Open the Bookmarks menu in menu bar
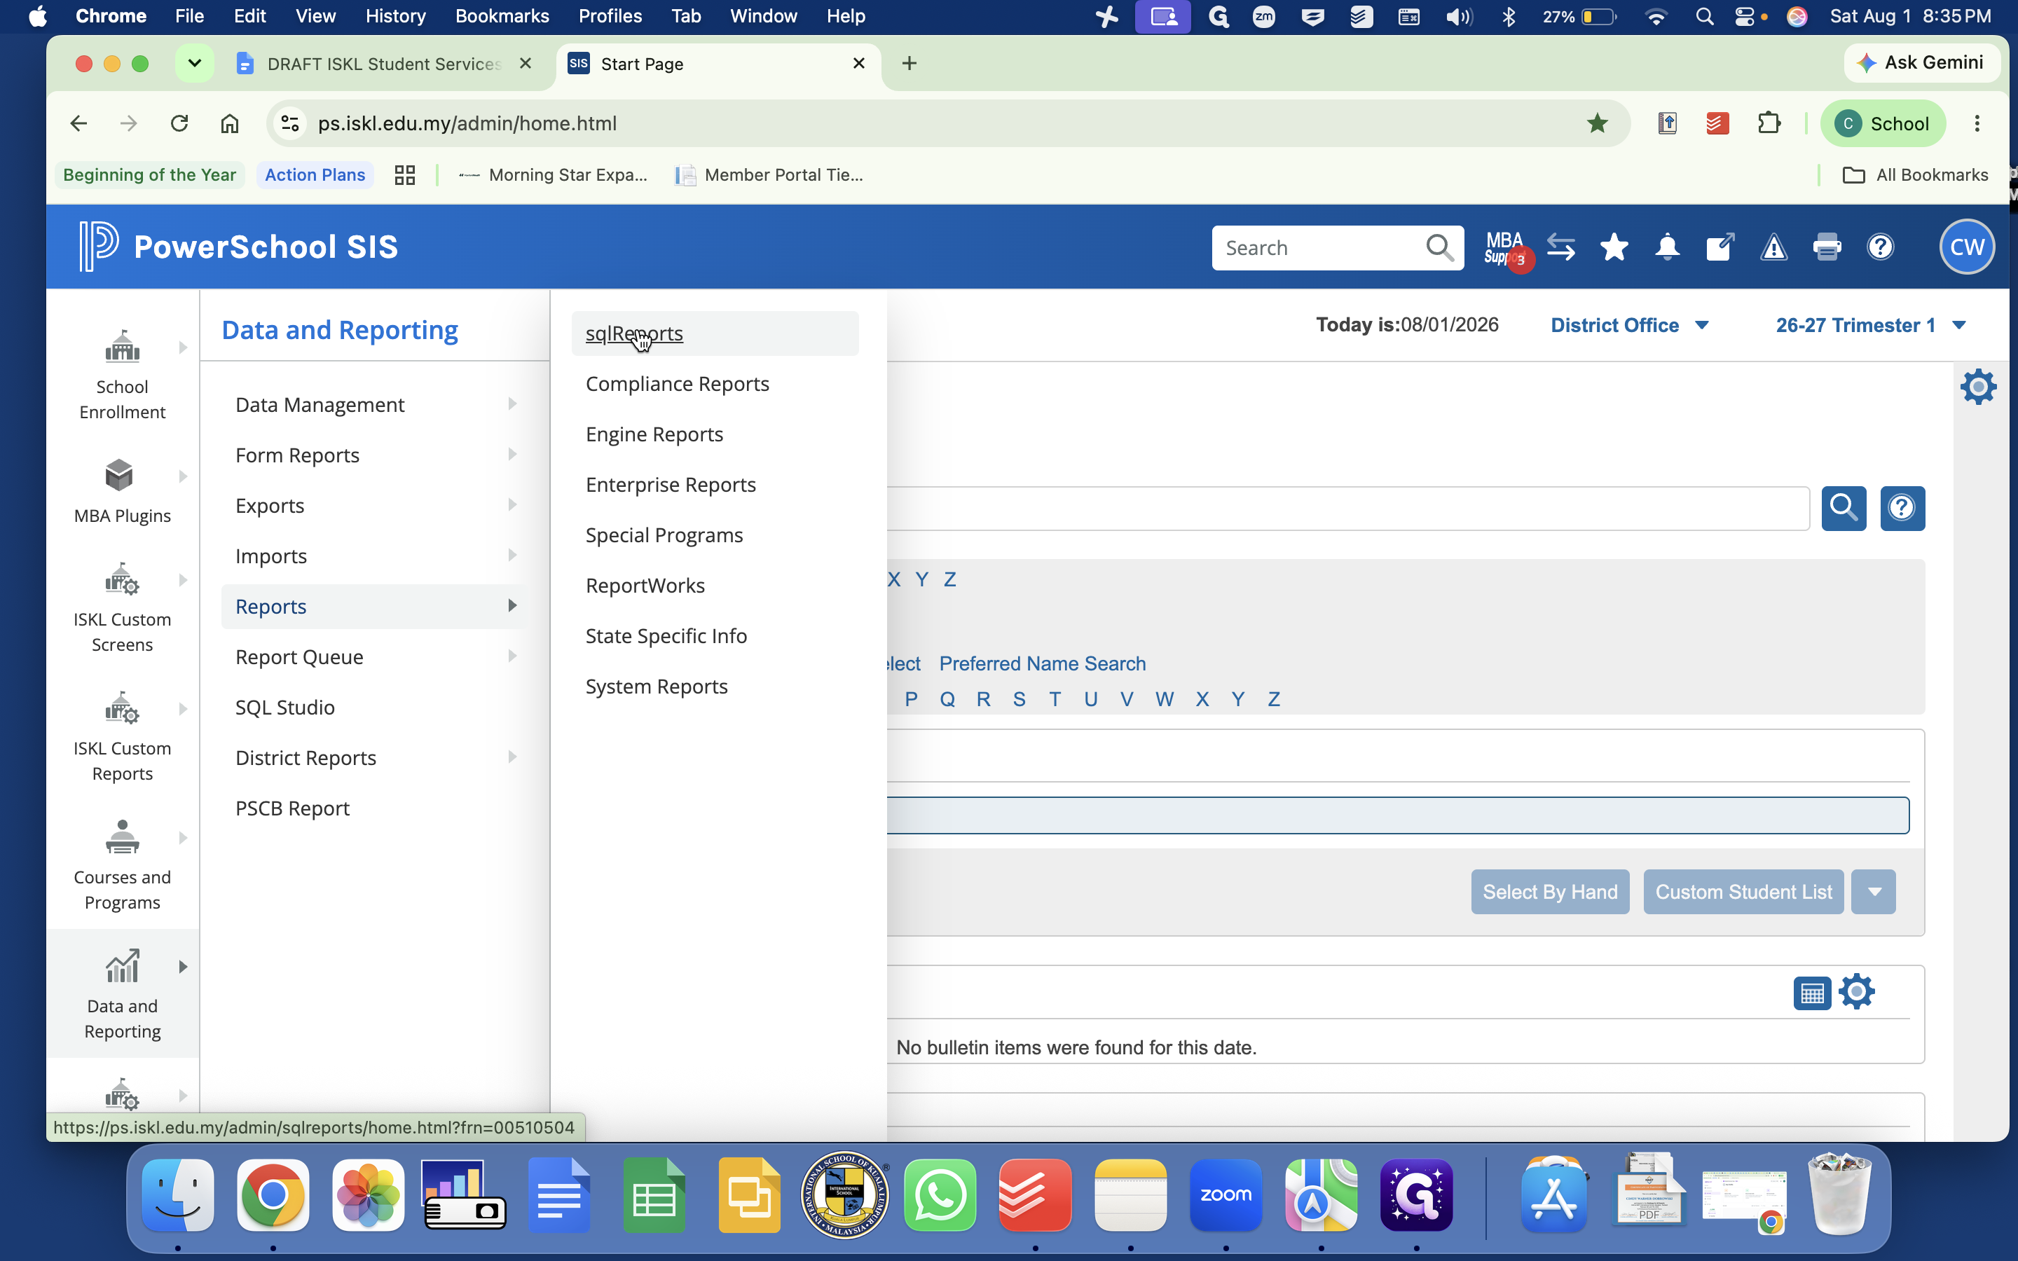Viewport: 2018px width, 1261px height. (x=502, y=16)
